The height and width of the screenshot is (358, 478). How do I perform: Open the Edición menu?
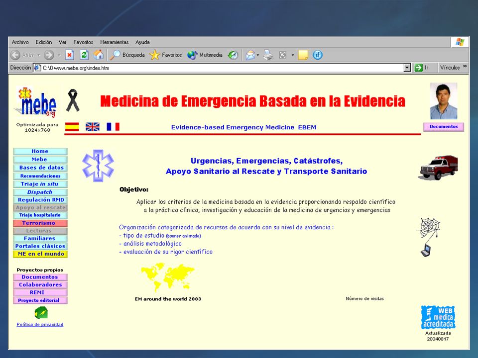click(44, 42)
